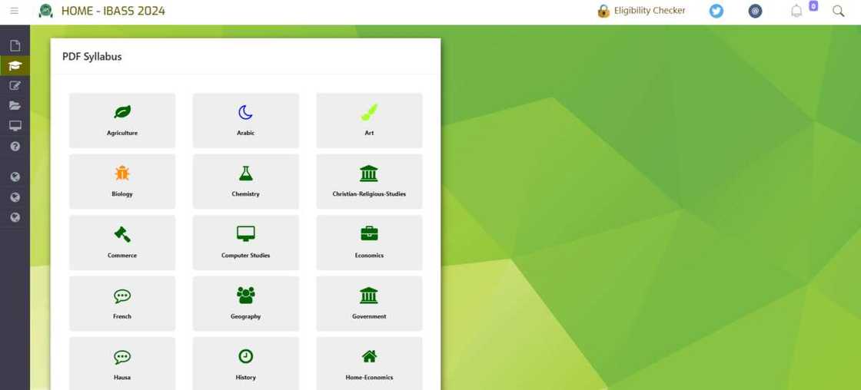This screenshot has height=390, width=861.
Task: Open the Christian-Religious-Studies syllabus card
Action: click(x=369, y=181)
